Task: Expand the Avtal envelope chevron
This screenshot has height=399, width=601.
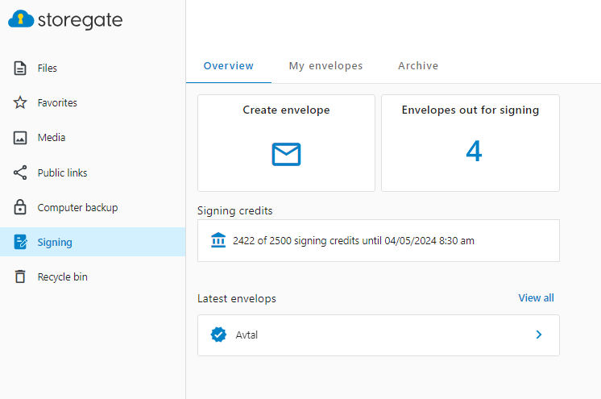Action: coord(539,335)
